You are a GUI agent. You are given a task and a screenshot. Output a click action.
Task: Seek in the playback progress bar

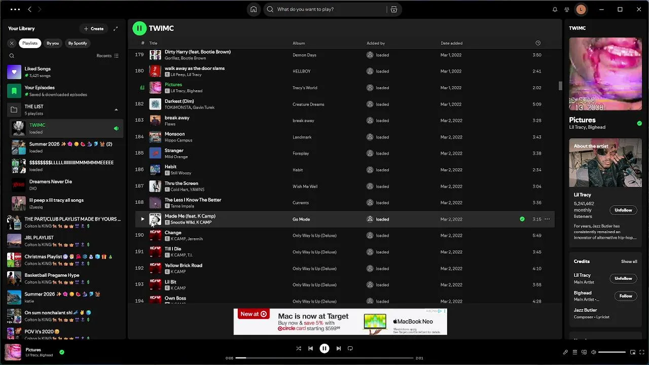[x=324, y=358]
